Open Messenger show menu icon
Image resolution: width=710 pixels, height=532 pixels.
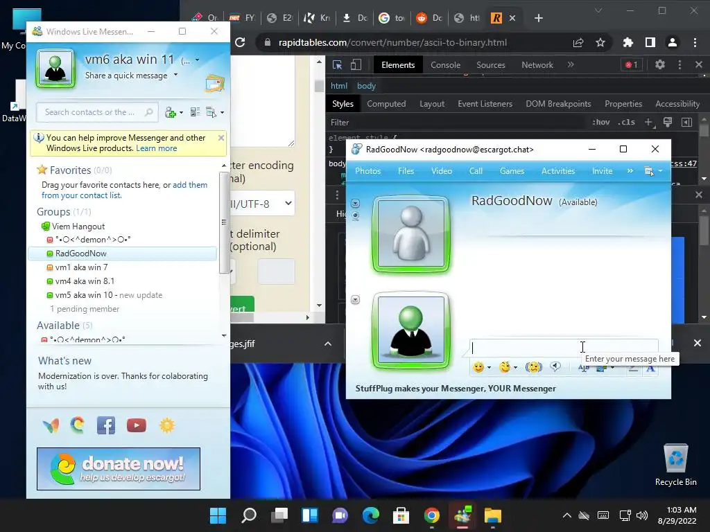[x=211, y=112]
